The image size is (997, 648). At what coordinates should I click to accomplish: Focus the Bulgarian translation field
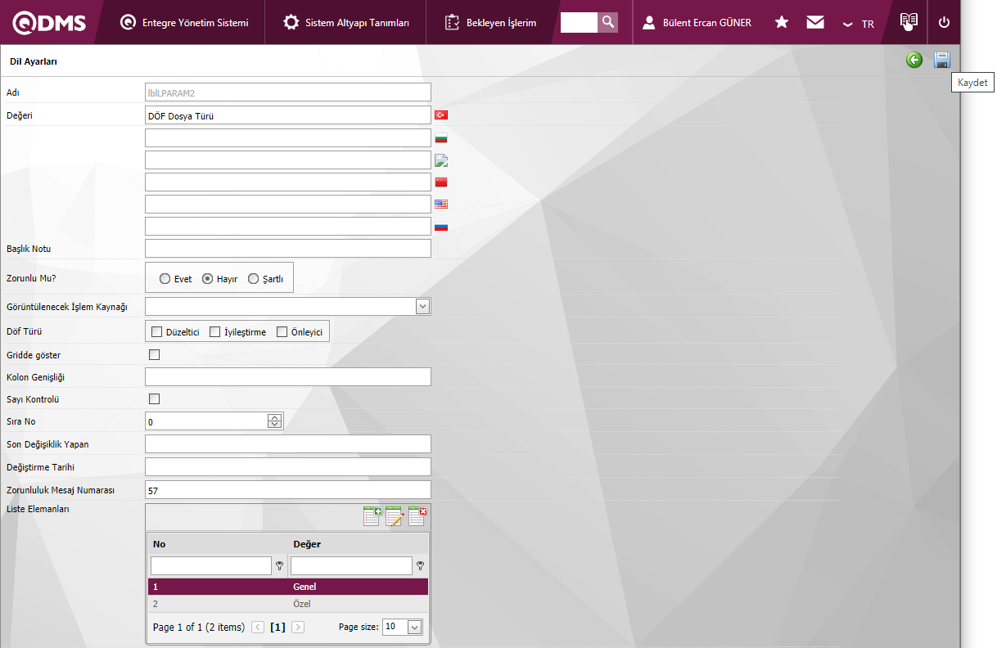click(x=288, y=137)
